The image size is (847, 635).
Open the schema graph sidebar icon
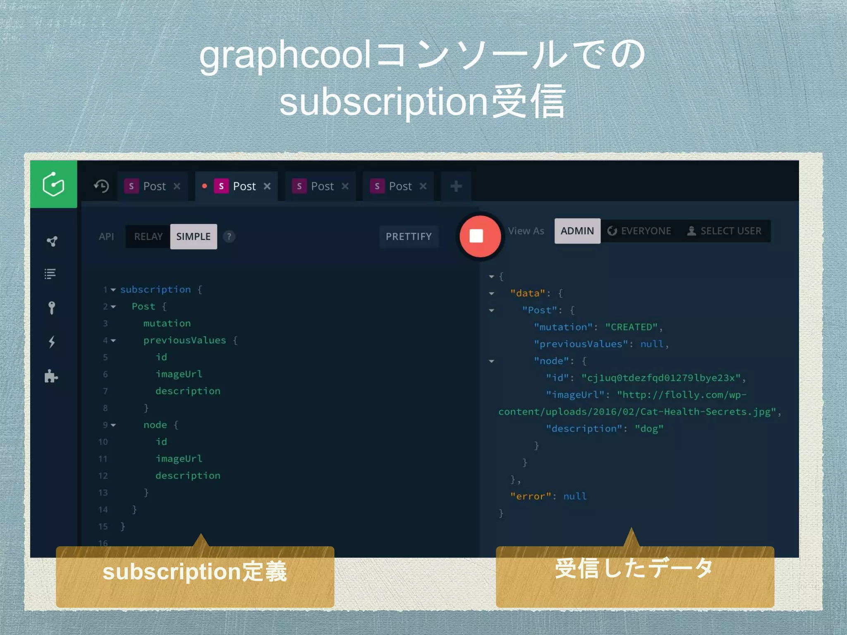tap(52, 241)
